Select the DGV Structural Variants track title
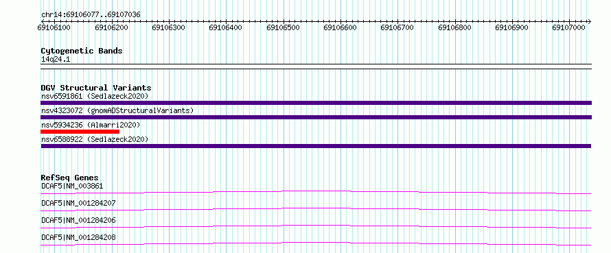611x253 pixels. 96,88
